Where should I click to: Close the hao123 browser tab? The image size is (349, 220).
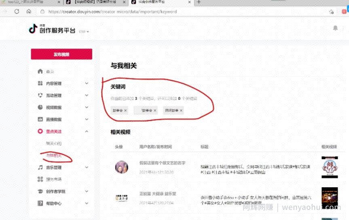click(59, 2)
